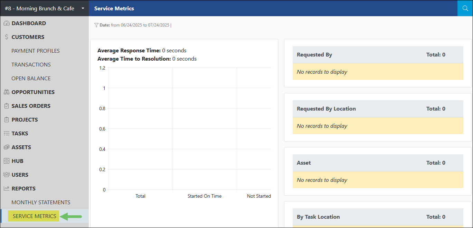This screenshot has height=228, width=473.
Task: Select the Dashboard home icon
Action: point(7,23)
